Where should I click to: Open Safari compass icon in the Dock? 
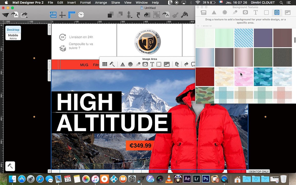[x=40, y=179]
